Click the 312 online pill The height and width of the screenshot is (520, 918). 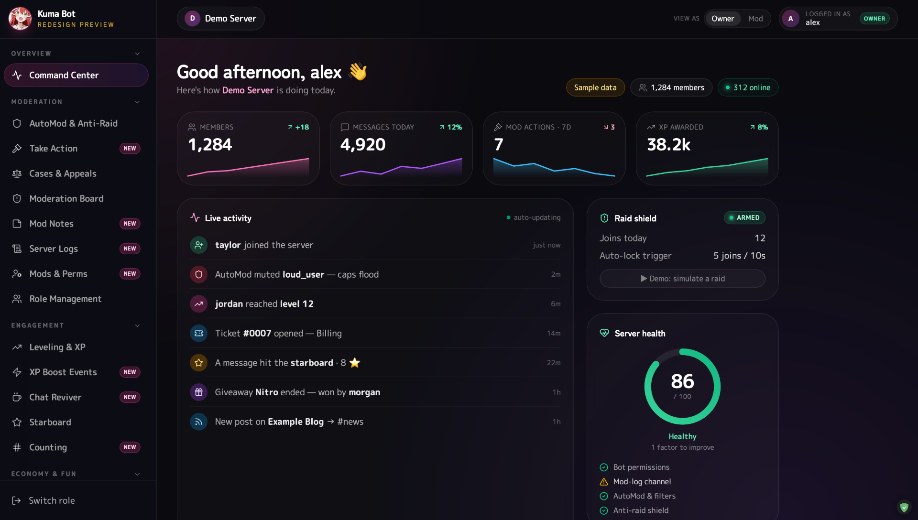coord(748,87)
